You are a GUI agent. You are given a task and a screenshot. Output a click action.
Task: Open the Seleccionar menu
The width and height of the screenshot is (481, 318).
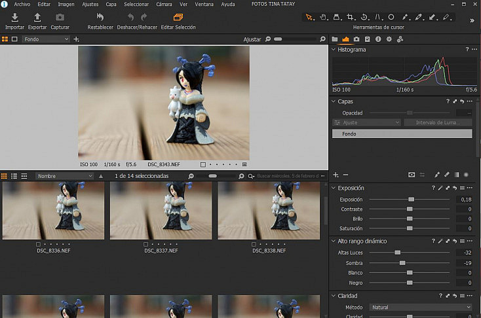click(x=136, y=5)
